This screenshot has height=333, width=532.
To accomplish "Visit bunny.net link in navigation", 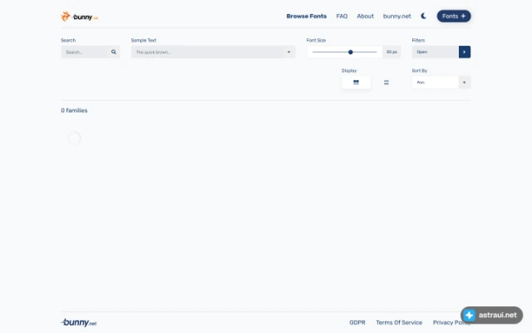I will tap(397, 17).
